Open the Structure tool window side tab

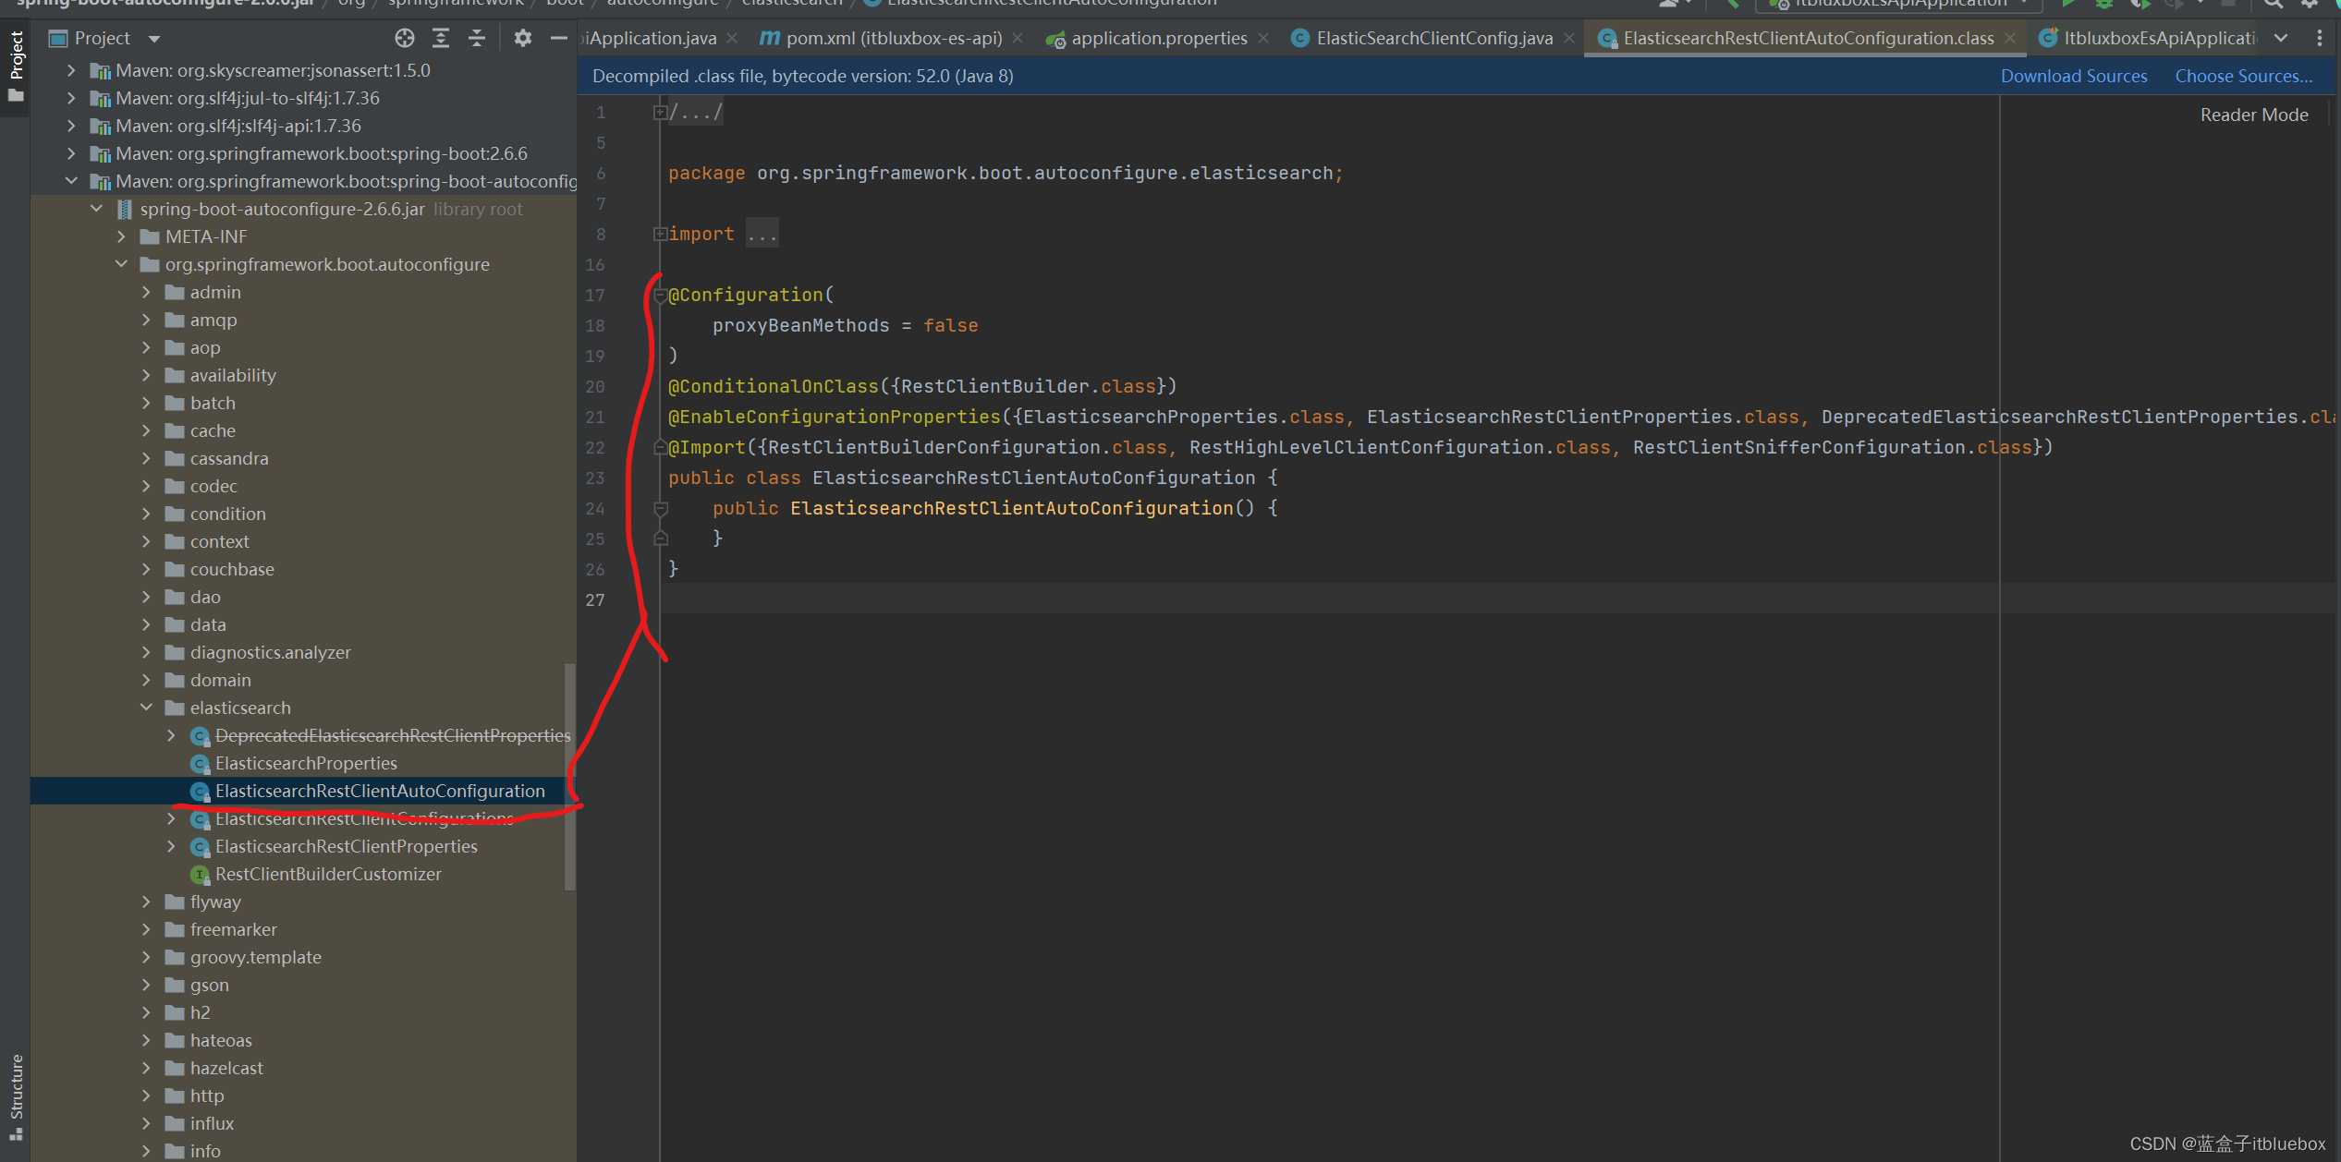(16, 1097)
